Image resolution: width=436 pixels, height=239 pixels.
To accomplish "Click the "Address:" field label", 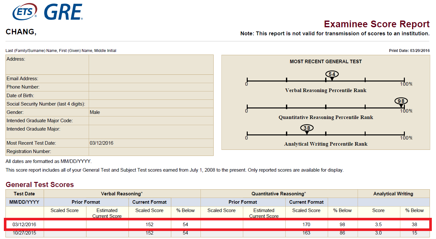I will click(x=16, y=59).
